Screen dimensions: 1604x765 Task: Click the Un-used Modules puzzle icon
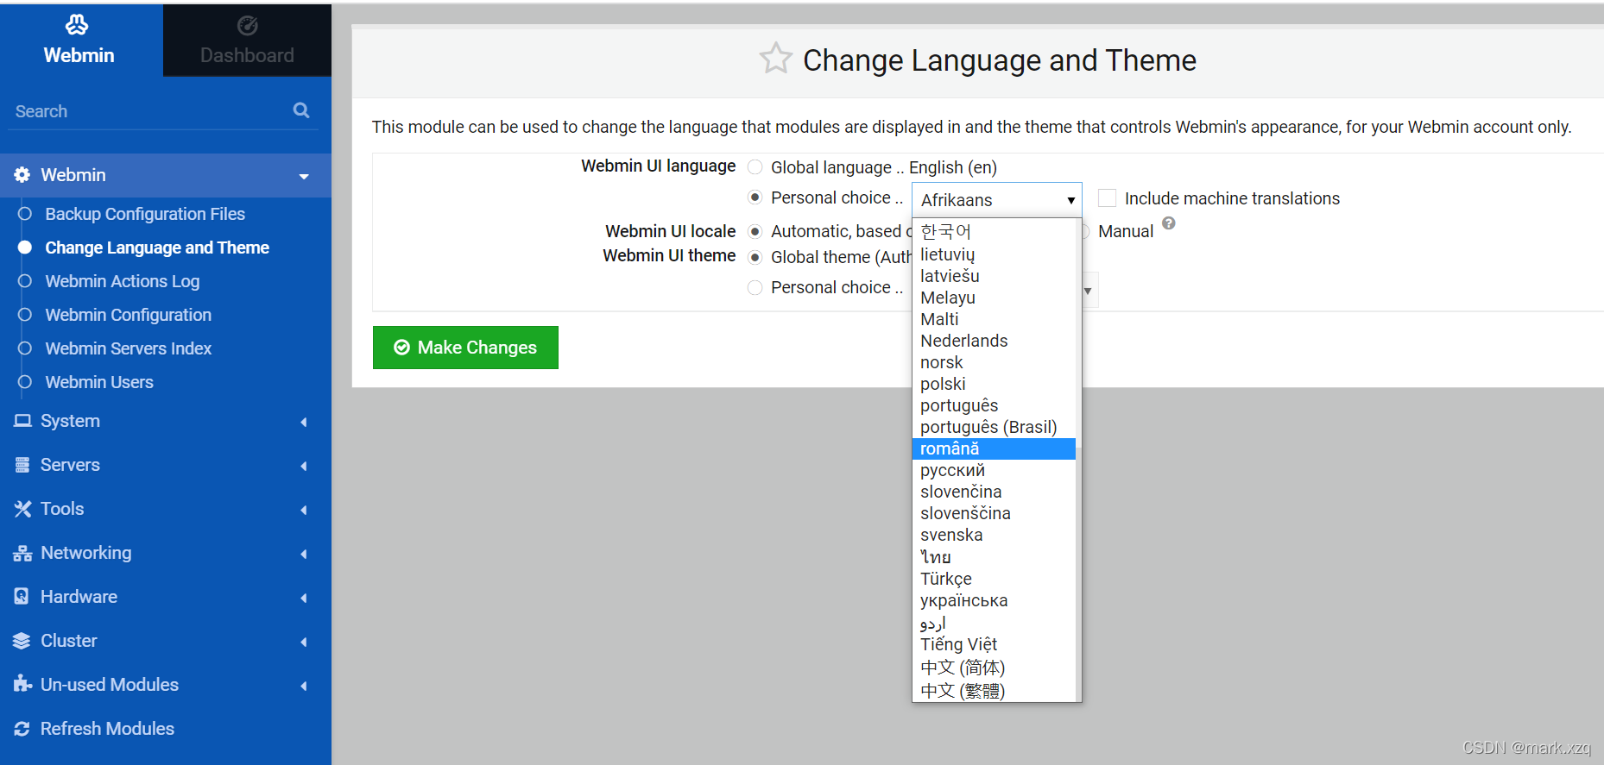tap(22, 684)
